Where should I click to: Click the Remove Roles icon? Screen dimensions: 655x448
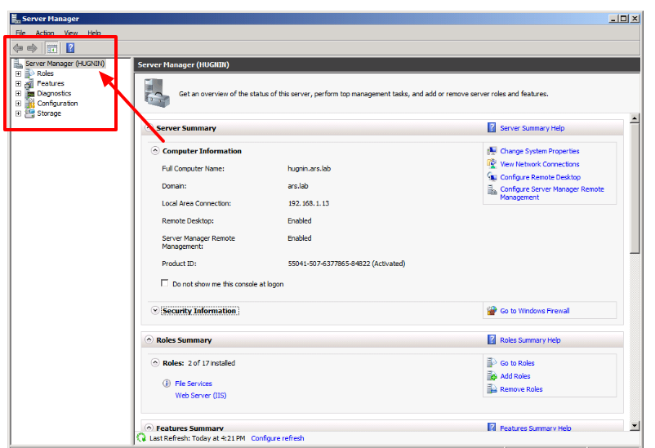pyautogui.click(x=492, y=389)
